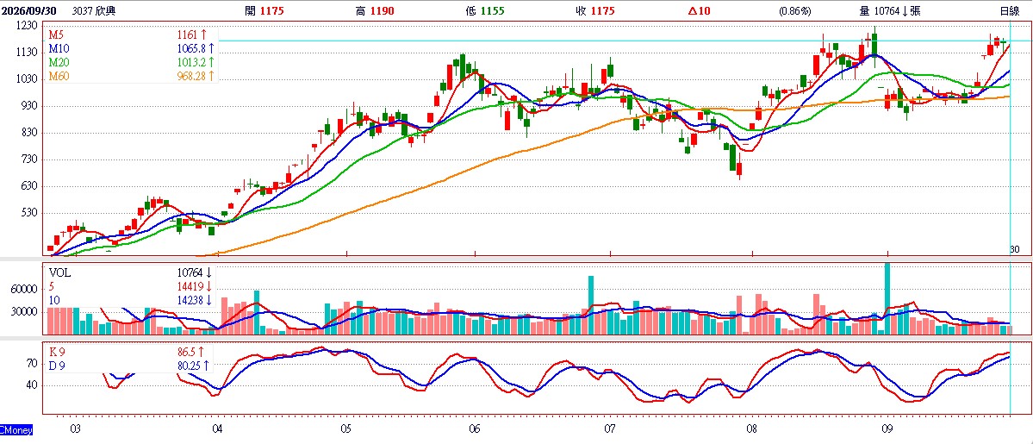Select the M20 moving average legend
Screen dimensions: 1033x444
coord(58,63)
